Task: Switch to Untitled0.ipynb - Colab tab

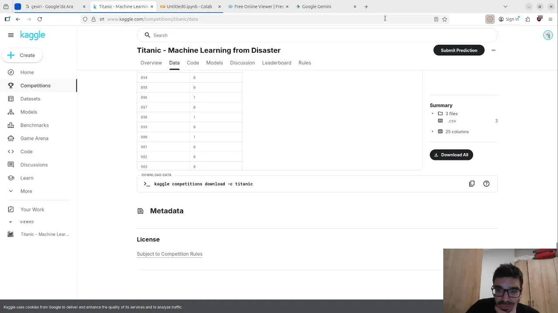Action: 189,7
